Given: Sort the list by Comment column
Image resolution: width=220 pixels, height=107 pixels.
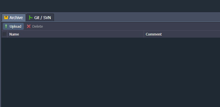Looking at the screenshot, I should [x=182, y=34].
